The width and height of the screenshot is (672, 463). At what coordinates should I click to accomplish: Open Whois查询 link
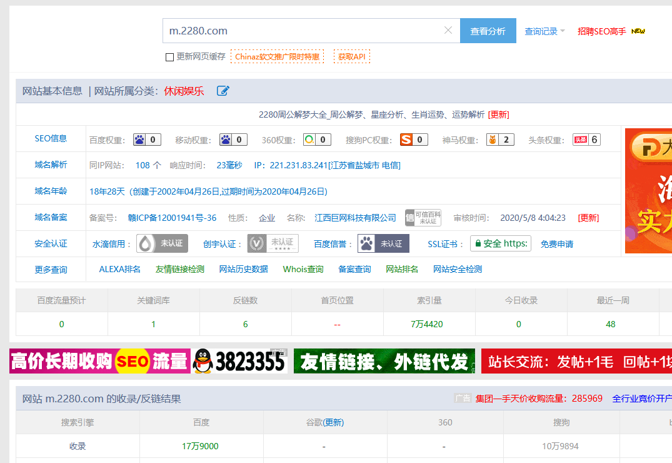tap(303, 269)
